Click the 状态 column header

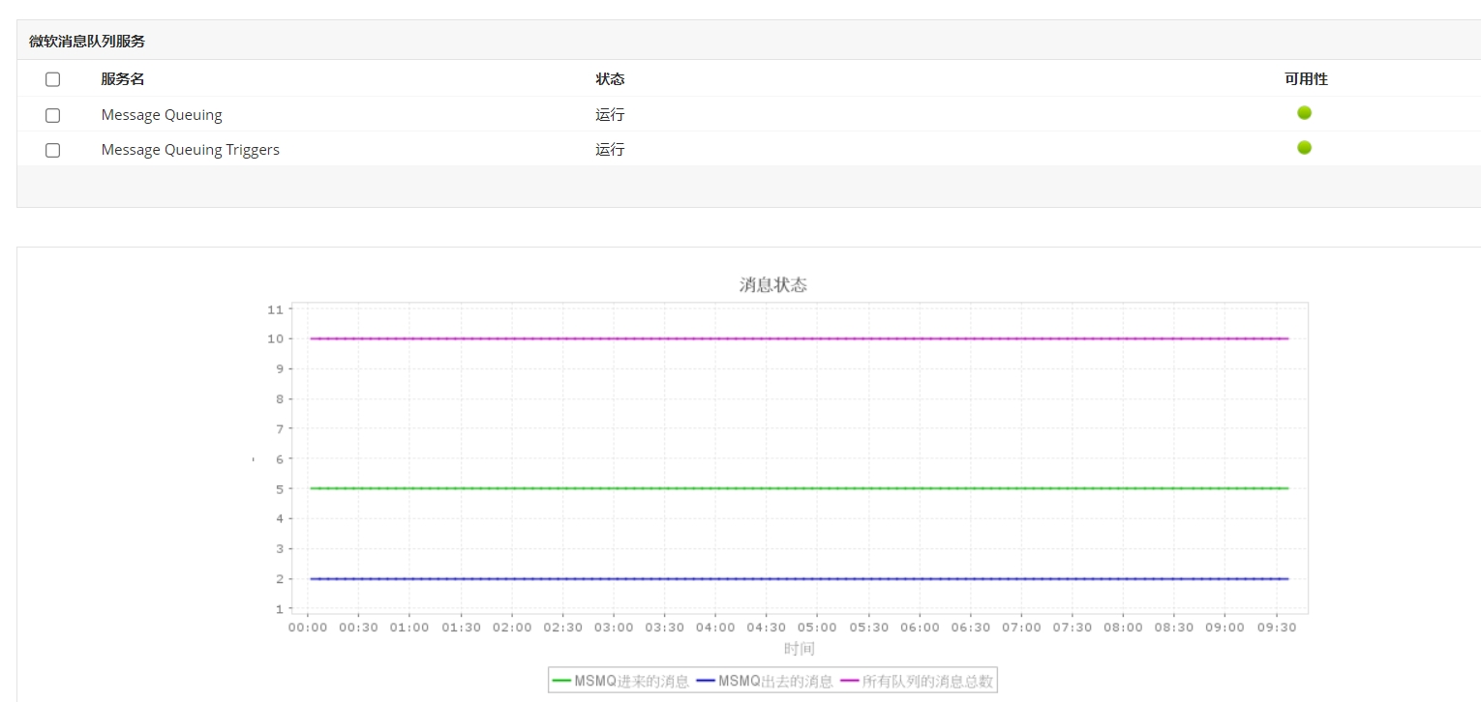point(610,79)
